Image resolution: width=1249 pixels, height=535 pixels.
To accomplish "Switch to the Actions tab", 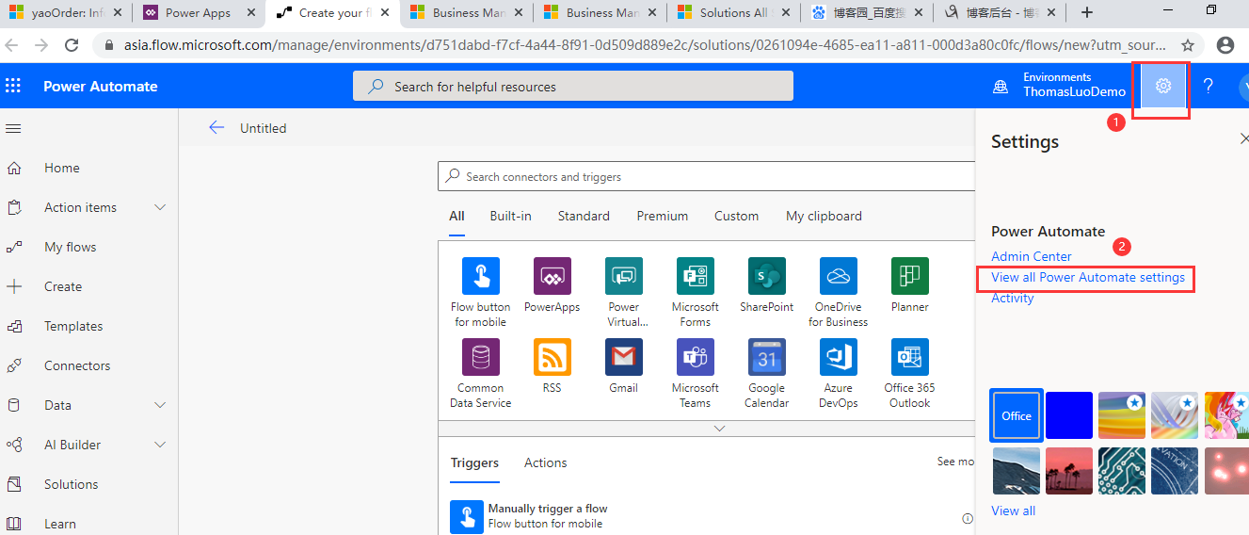I will (x=546, y=462).
